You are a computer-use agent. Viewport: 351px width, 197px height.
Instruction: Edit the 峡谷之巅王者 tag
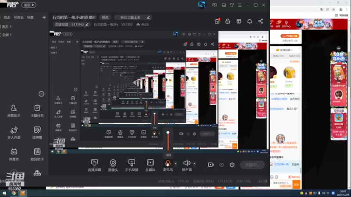[133, 17]
